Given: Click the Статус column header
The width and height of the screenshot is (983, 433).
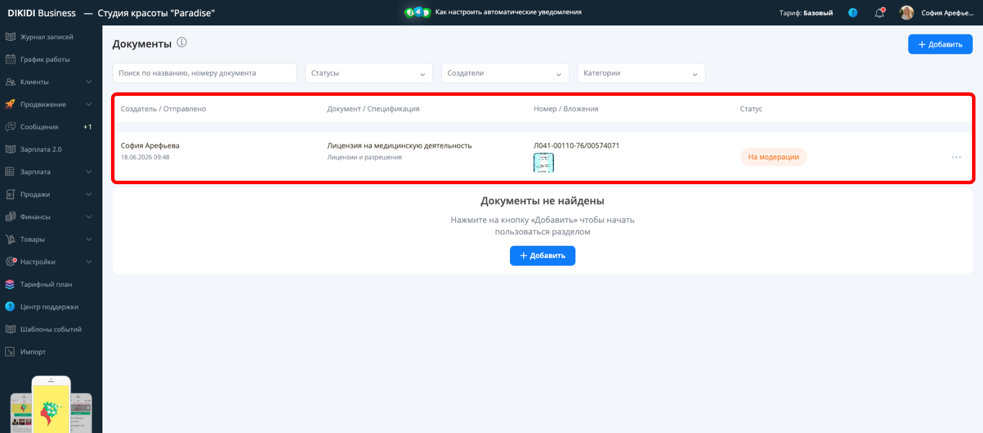Looking at the screenshot, I should point(751,109).
